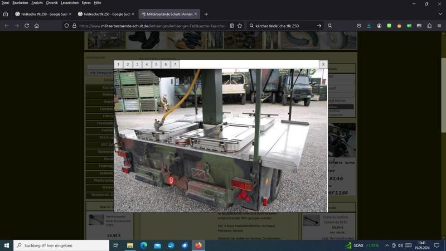Image resolution: width=446 pixels, height=251 pixels.
Task: Open the Bearbeiten menu
Action: 20,3
